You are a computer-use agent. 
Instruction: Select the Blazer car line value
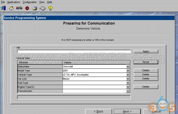click(x=94, y=79)
